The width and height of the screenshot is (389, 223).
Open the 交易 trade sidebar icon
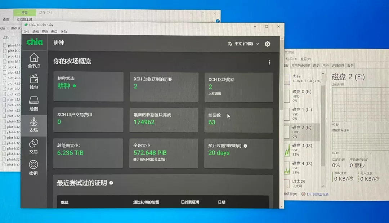tap(33, 146)
